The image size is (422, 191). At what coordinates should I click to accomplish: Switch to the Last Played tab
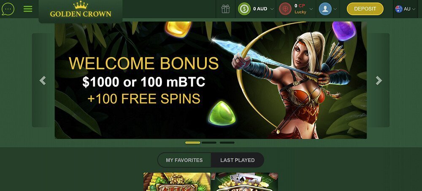click(237, 160)
